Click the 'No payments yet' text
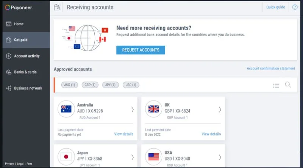Screen dimensions: 303x168 tap(69, 134)
